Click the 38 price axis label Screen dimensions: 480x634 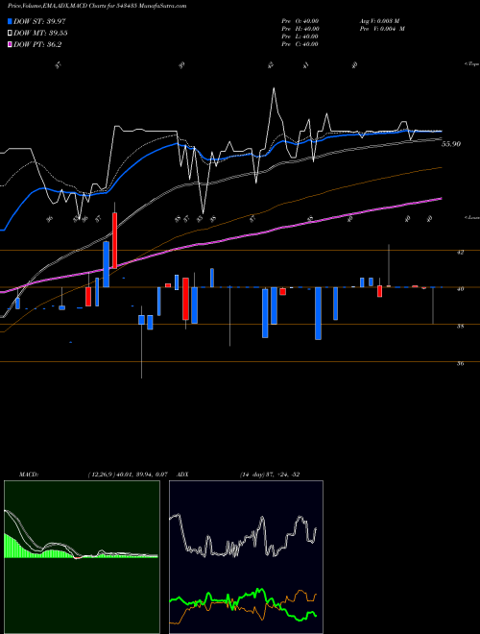click(460, 326)
